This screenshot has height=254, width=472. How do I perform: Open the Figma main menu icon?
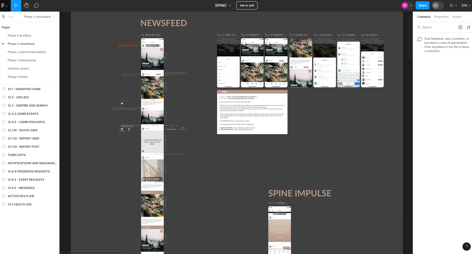[4, 5]
